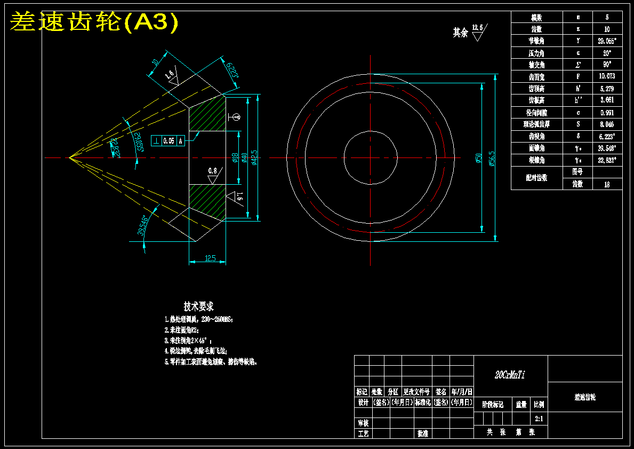Click the ø50 pitch diameter dimension
This screenshot has width=634, height=449.
(479, 158)
